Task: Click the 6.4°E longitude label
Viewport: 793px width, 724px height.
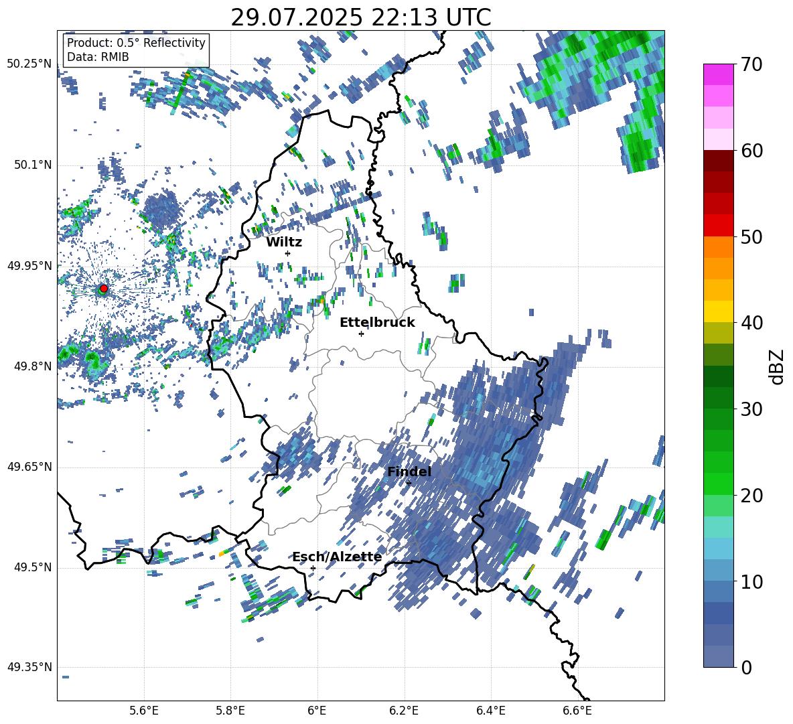Action: pos(490,711)
